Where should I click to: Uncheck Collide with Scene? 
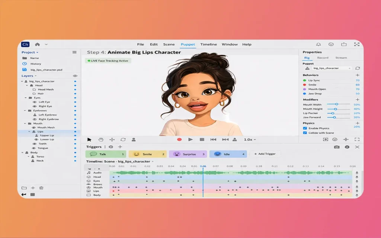pos(305,133)
